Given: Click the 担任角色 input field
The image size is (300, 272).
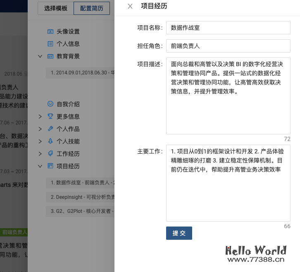Looking at the screenshot, I should click(228, 46).
